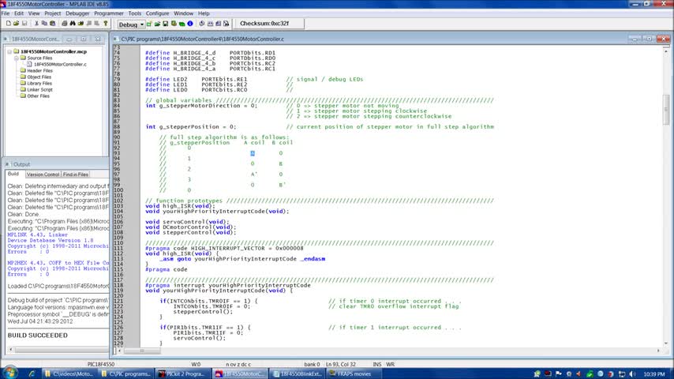Viewport: 674px width, 379px height.
Task: Click the Windows Start button
Action: [10, 373]
